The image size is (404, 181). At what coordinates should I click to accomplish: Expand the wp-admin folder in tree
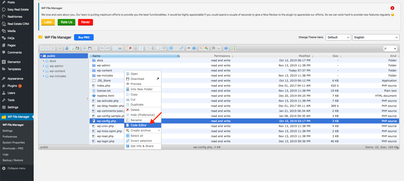pyautogui.click(x=43, y=66)
